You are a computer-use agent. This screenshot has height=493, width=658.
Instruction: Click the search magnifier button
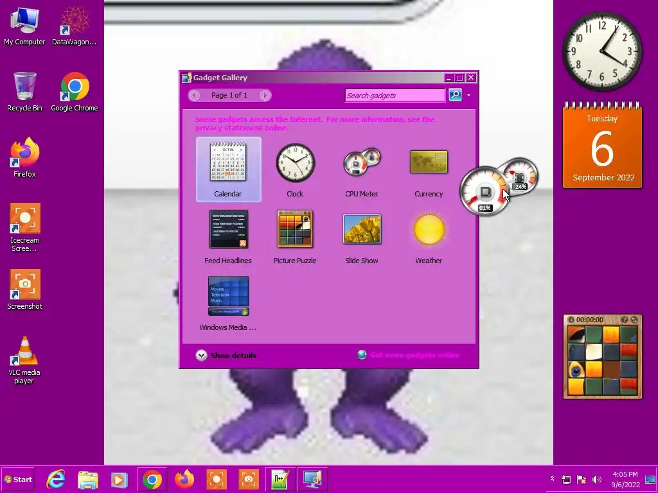click(455, 95)
